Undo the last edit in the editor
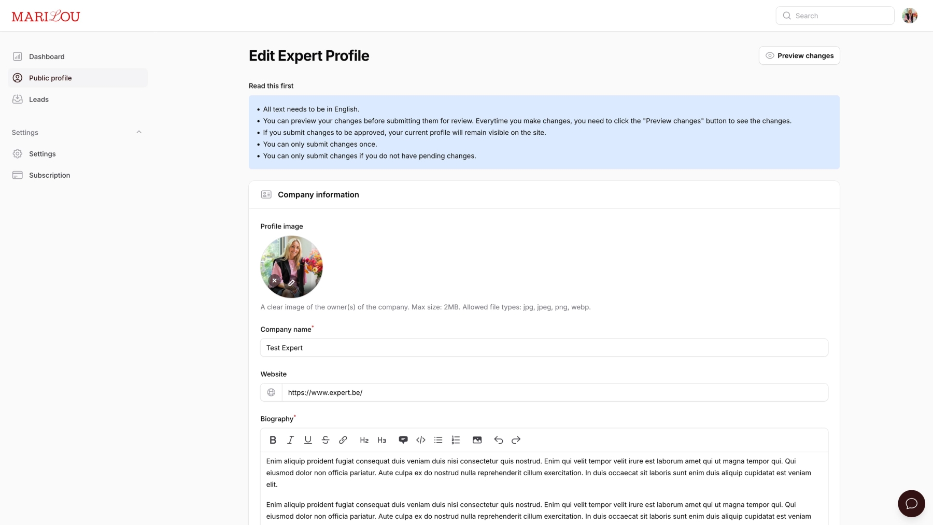The height and width of the screenshot is (525, 933). coord(498,439)
